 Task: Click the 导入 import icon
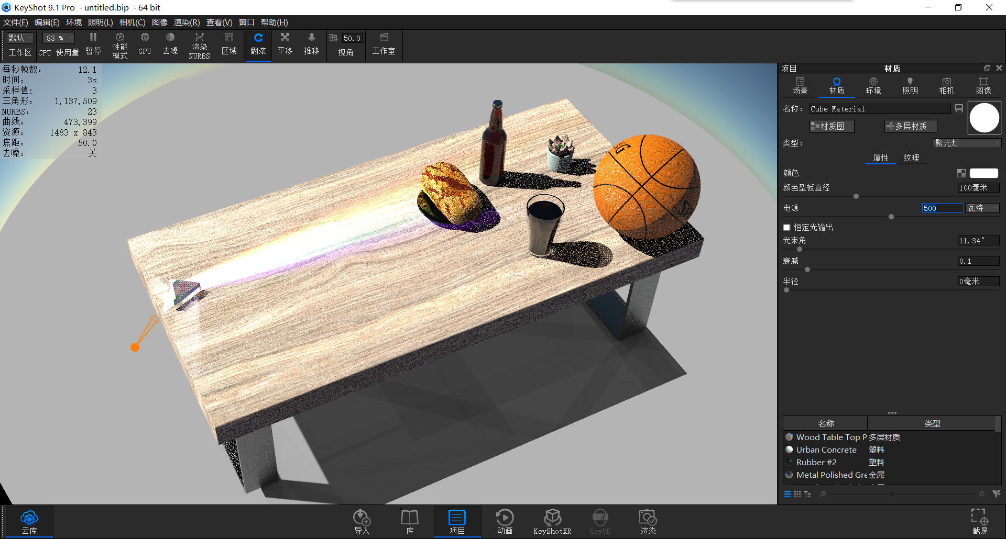click(362, 521)
